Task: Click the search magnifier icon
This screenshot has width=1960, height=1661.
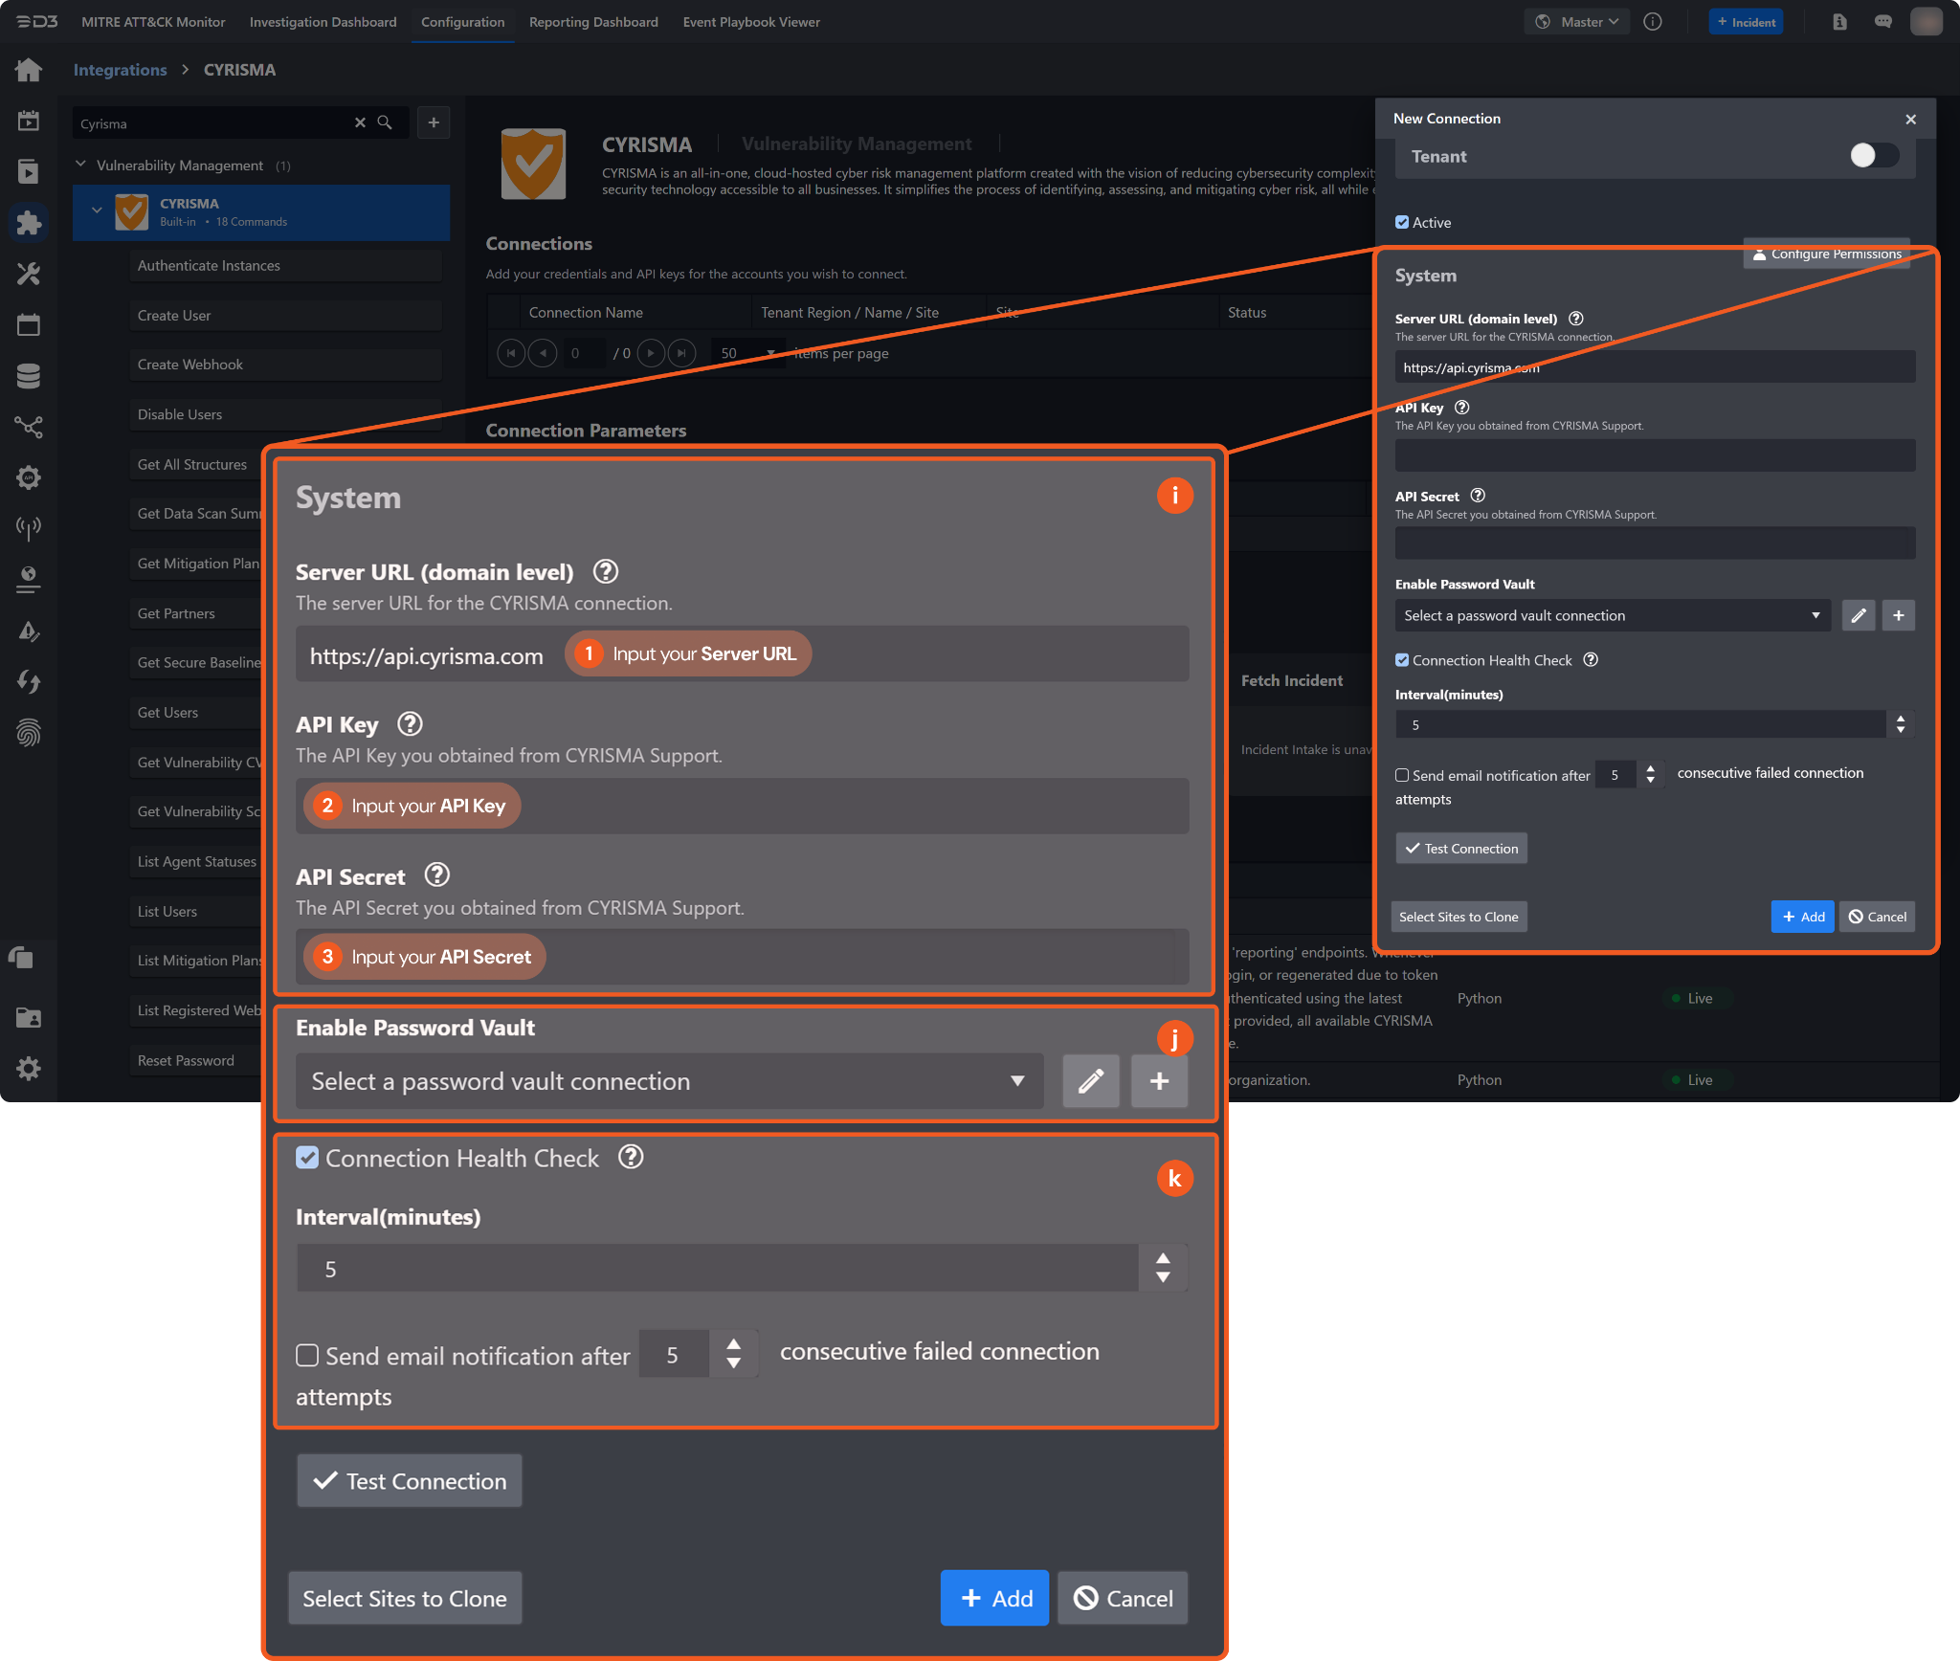Action: pos(385,122)
